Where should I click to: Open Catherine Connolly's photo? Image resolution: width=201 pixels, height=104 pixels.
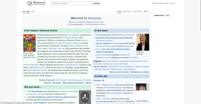click(142, 42)
